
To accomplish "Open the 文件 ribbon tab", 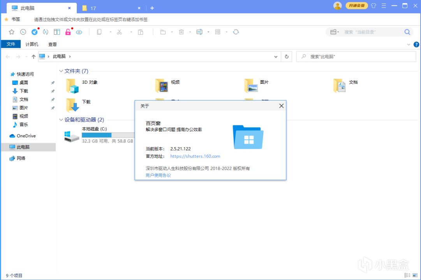I will coord(11,44).
